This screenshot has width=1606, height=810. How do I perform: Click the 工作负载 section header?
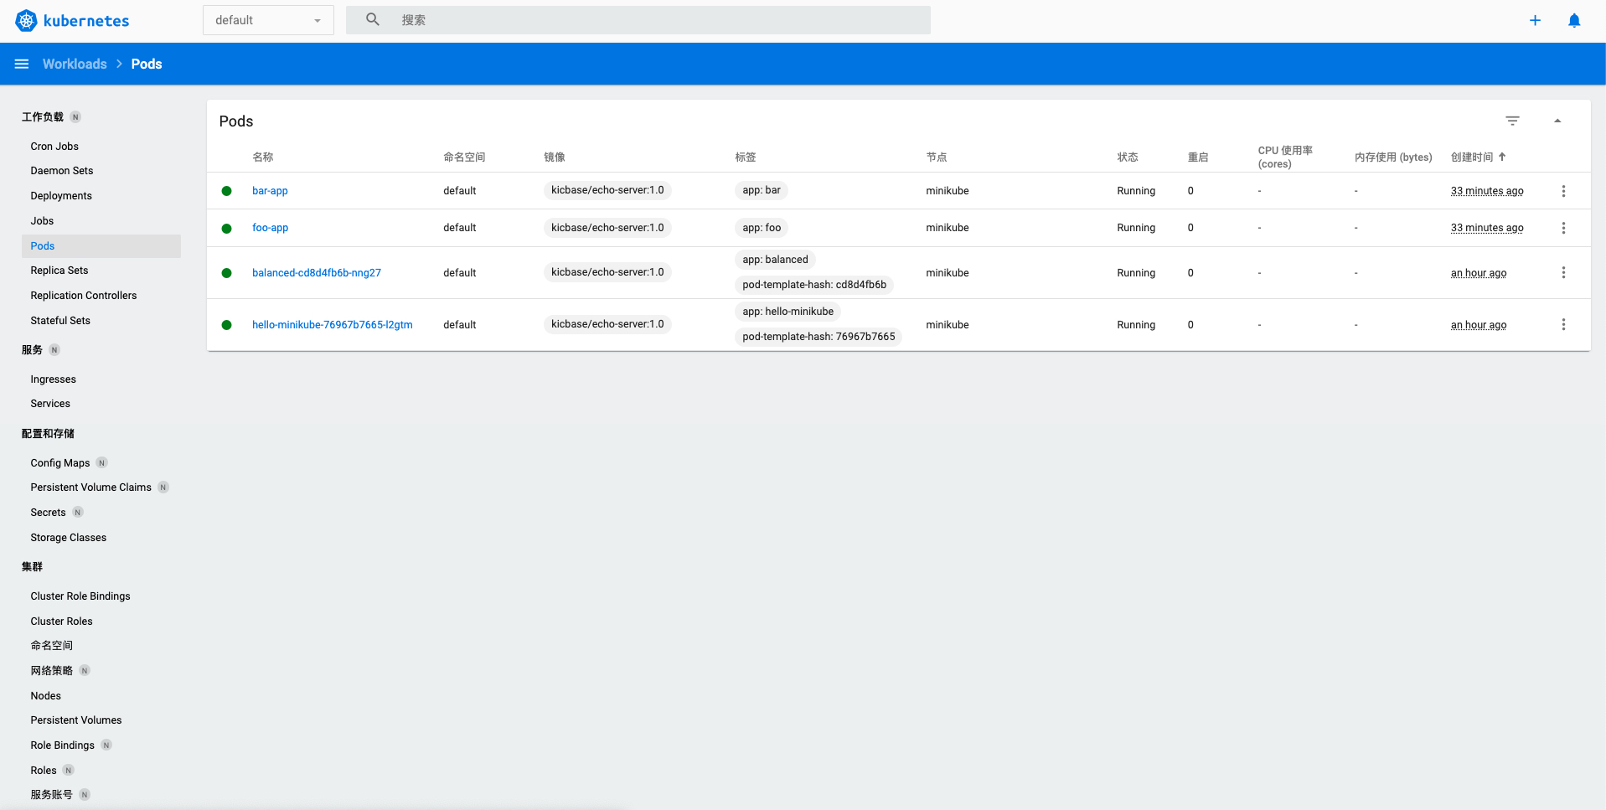click(43, 117)
